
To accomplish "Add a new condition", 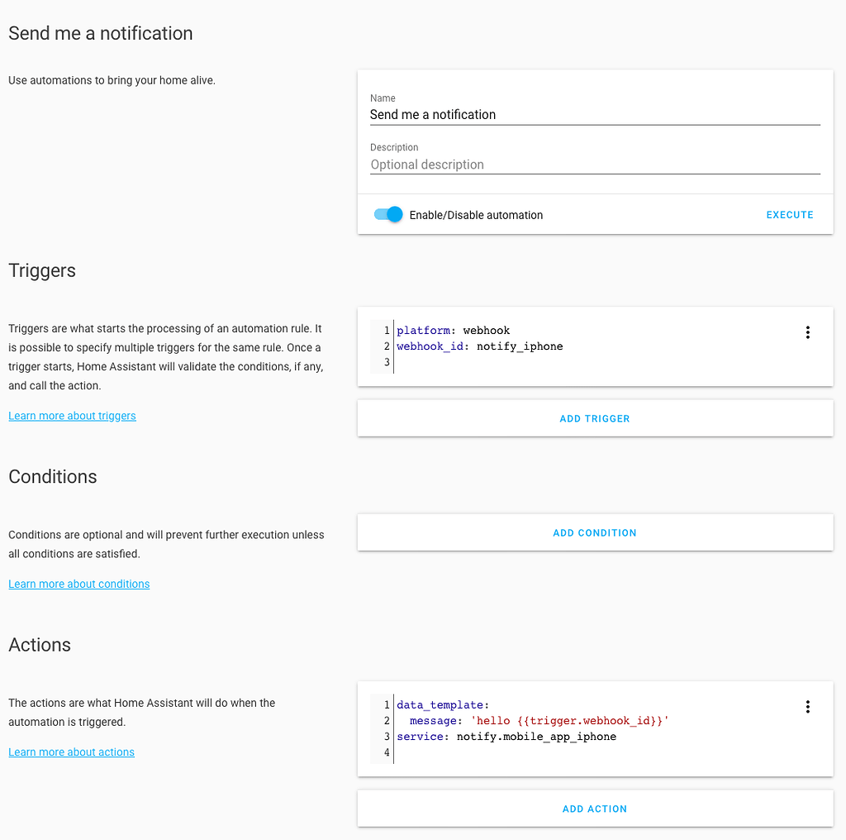I will [594, 532].
